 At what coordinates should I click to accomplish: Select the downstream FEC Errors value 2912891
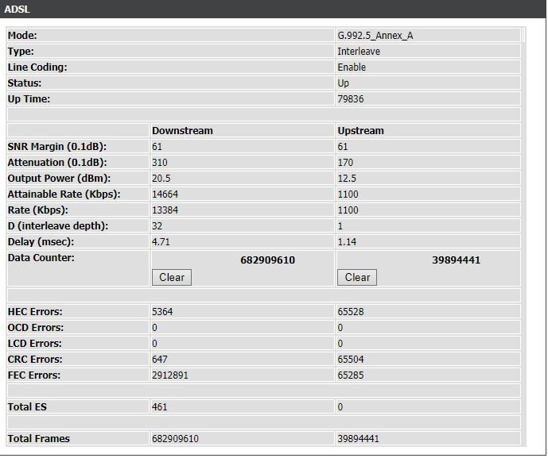(x=170, y=375)
